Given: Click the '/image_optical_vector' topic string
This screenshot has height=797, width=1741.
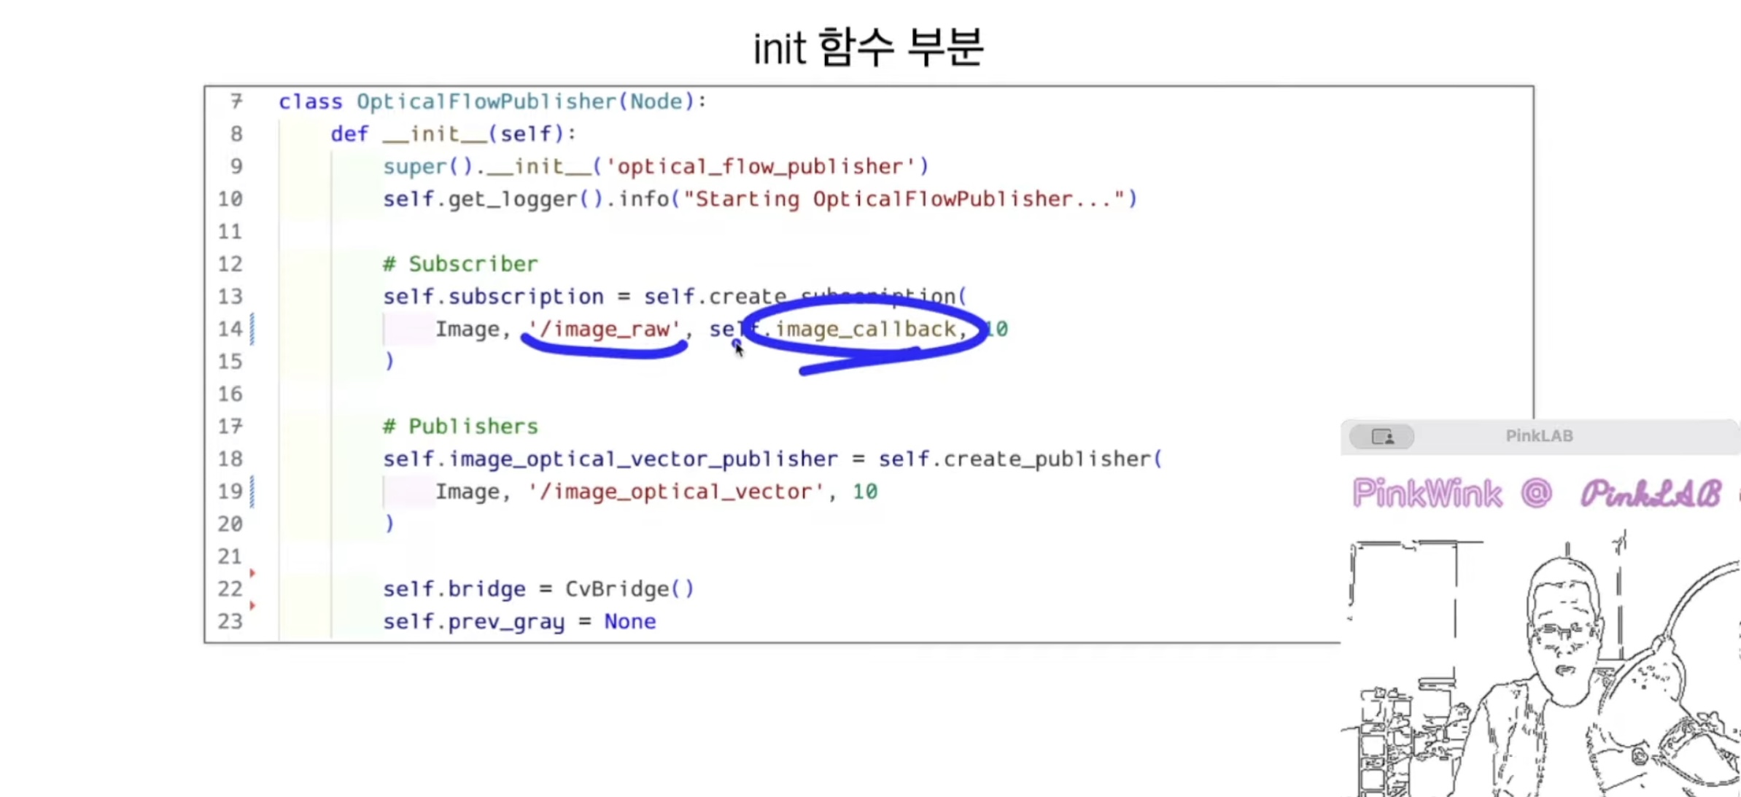Looking at the screenshot, I should pyautogui.click(x=675, y=492).
